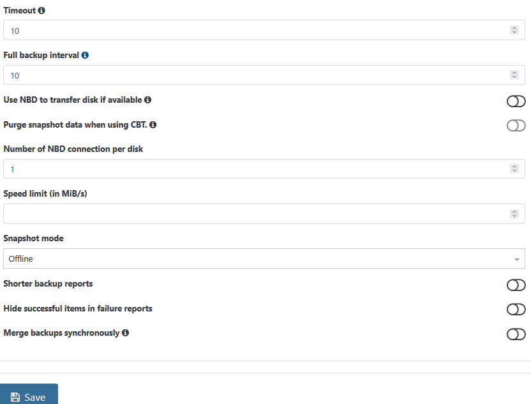Toggle Merge backups synchronously switch
531x404 pixels.
[x=516, y=334]
